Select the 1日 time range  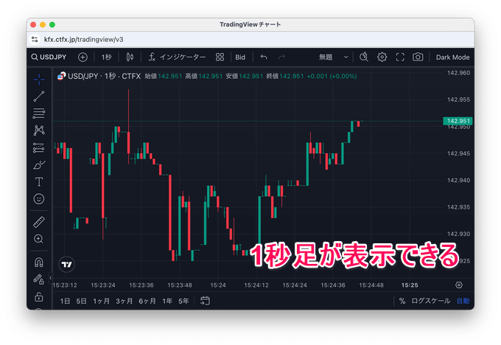[65, 301]
